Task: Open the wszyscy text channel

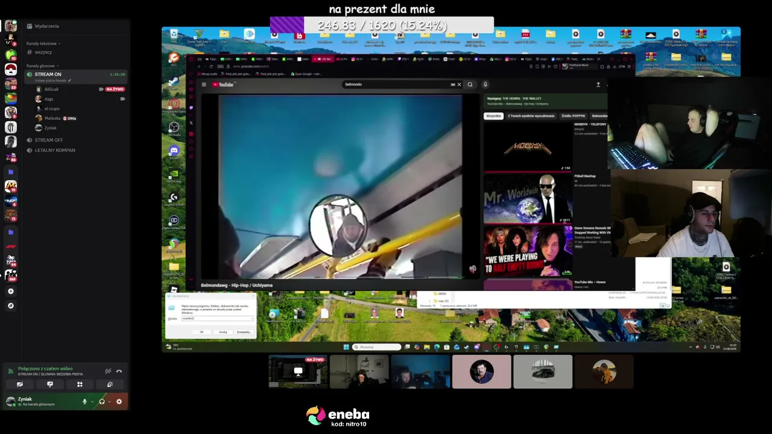Action: (43, 52)
